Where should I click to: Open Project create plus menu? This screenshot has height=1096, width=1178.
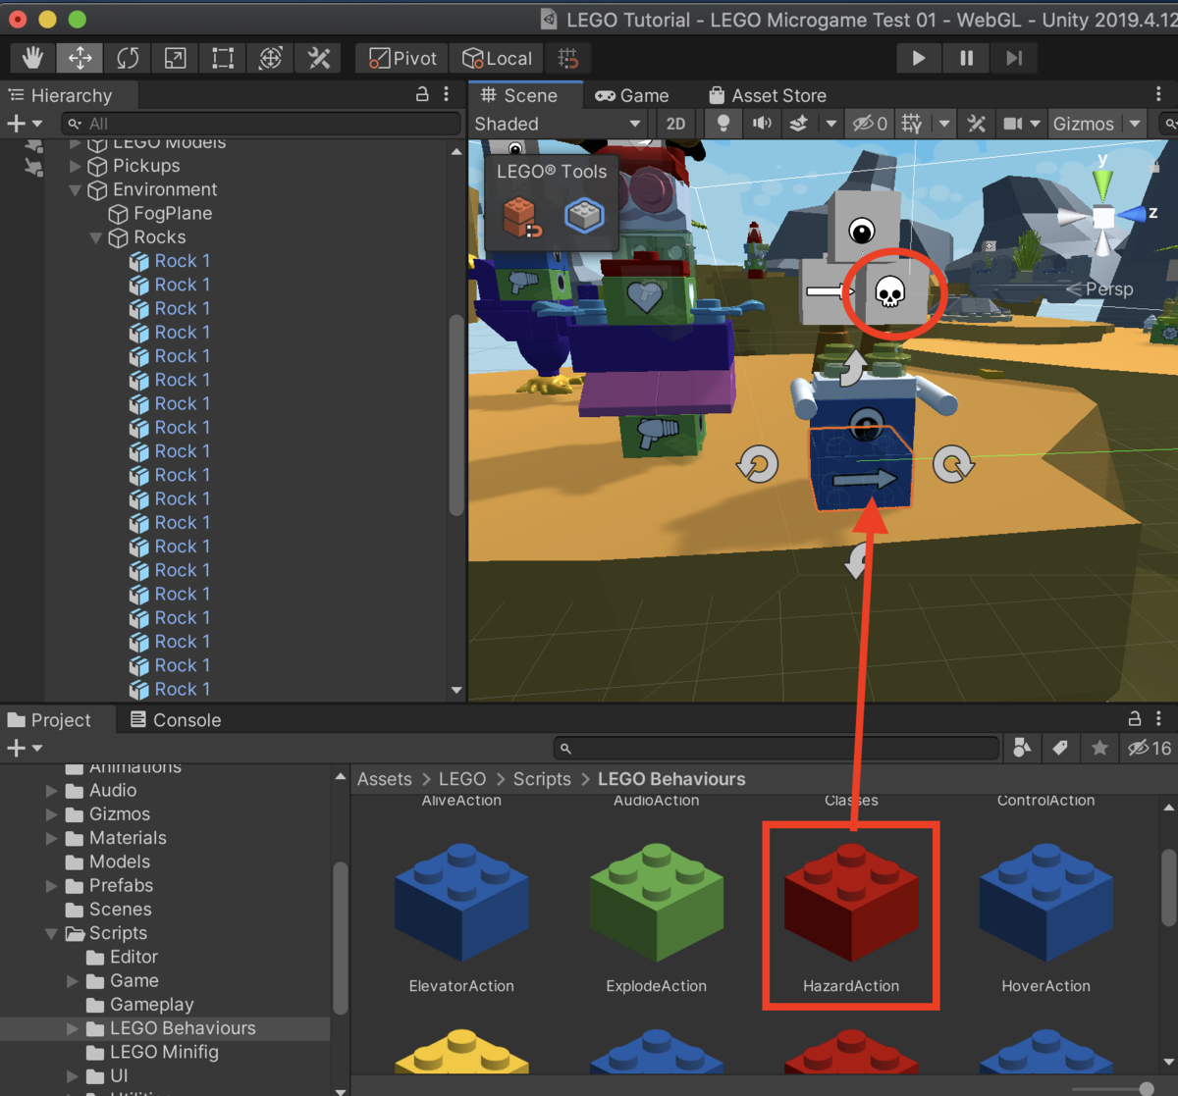pyautogui.click(x=25, y=749)
